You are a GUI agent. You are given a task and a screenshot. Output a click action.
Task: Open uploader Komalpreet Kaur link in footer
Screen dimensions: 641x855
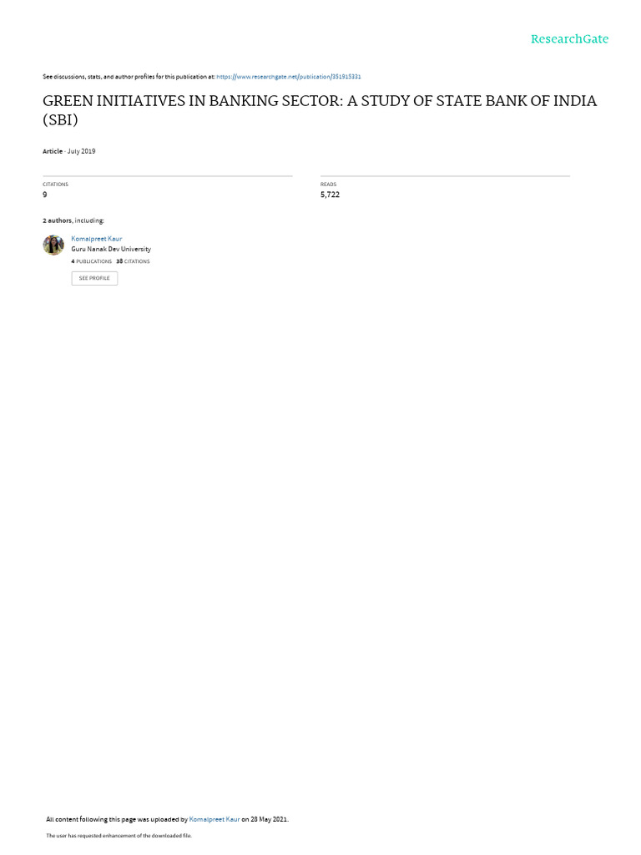(215, 820)
